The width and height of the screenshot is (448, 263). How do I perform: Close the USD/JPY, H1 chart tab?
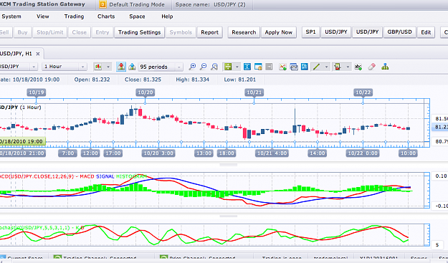click(38, 54)
